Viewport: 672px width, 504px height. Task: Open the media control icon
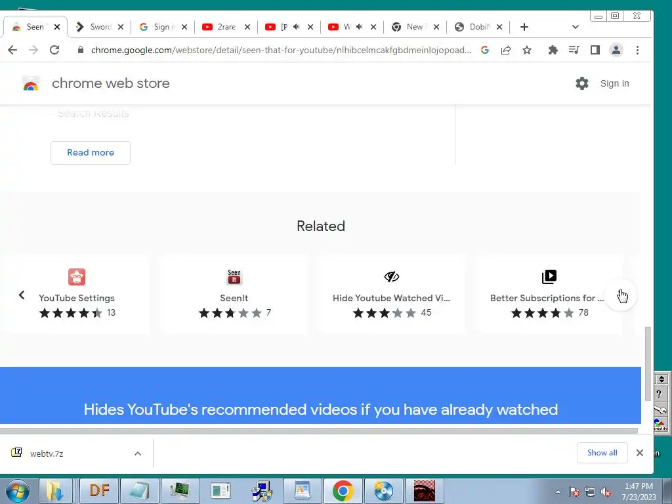click(x=574, y=50)
